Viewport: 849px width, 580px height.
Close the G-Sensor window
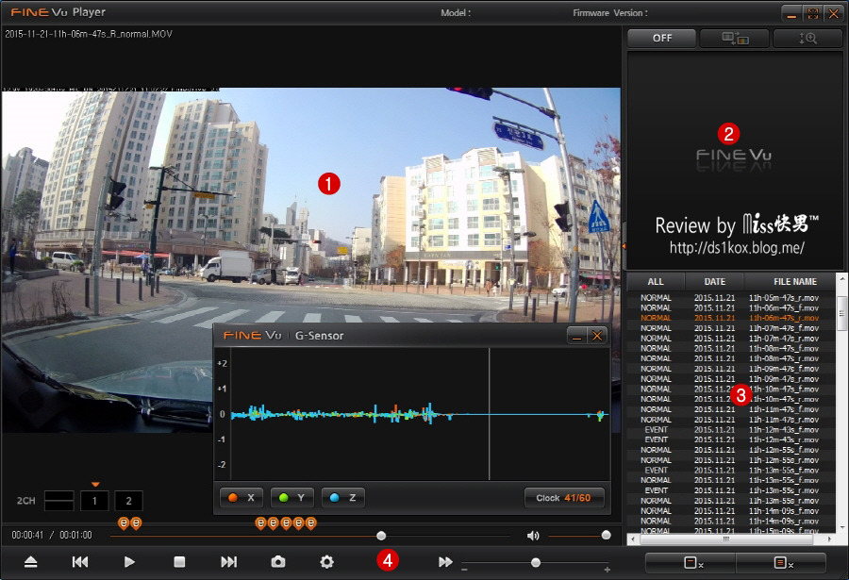tap(597, 337)
